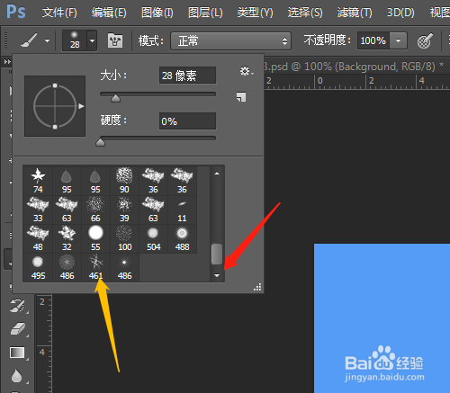The image size is (450, 393).
Task: Open the 3D(D) menu
Action: pyautogui.click(x=400, y=13)
